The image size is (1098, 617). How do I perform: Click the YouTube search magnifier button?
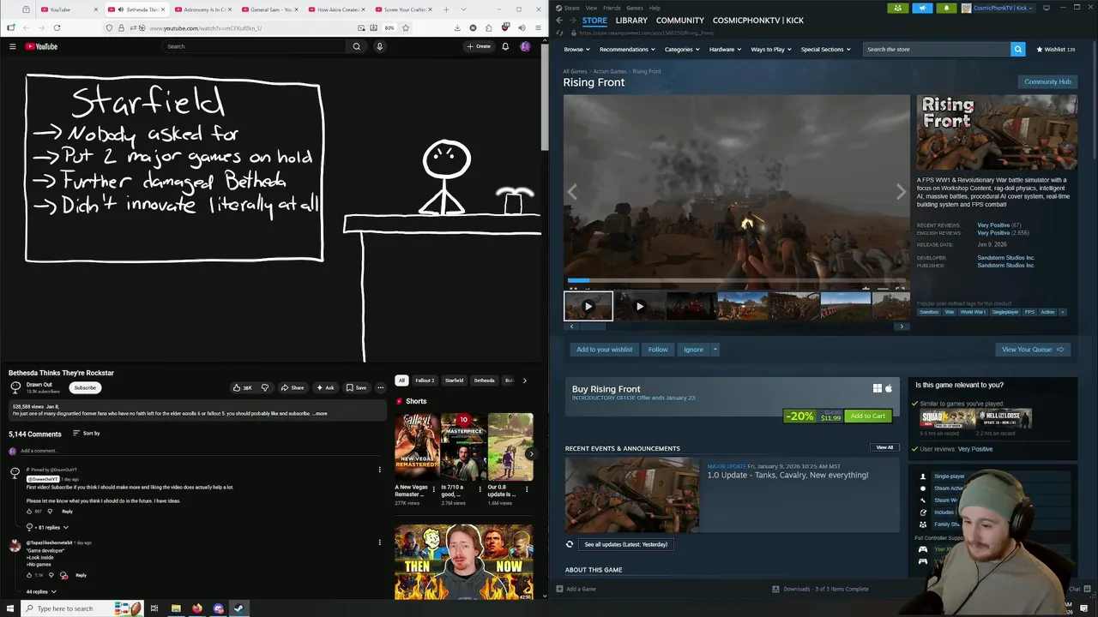tap(357, 46)
